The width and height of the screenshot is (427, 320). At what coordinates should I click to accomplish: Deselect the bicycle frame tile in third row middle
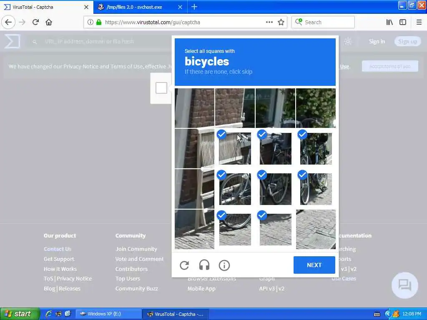(x=275, y=189)
